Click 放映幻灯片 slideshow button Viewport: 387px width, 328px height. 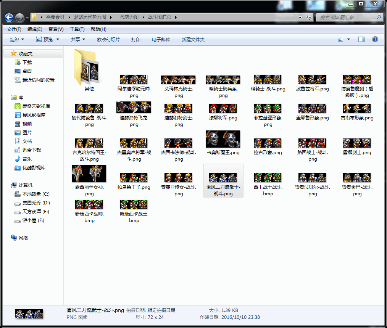(x=108, y=39)
